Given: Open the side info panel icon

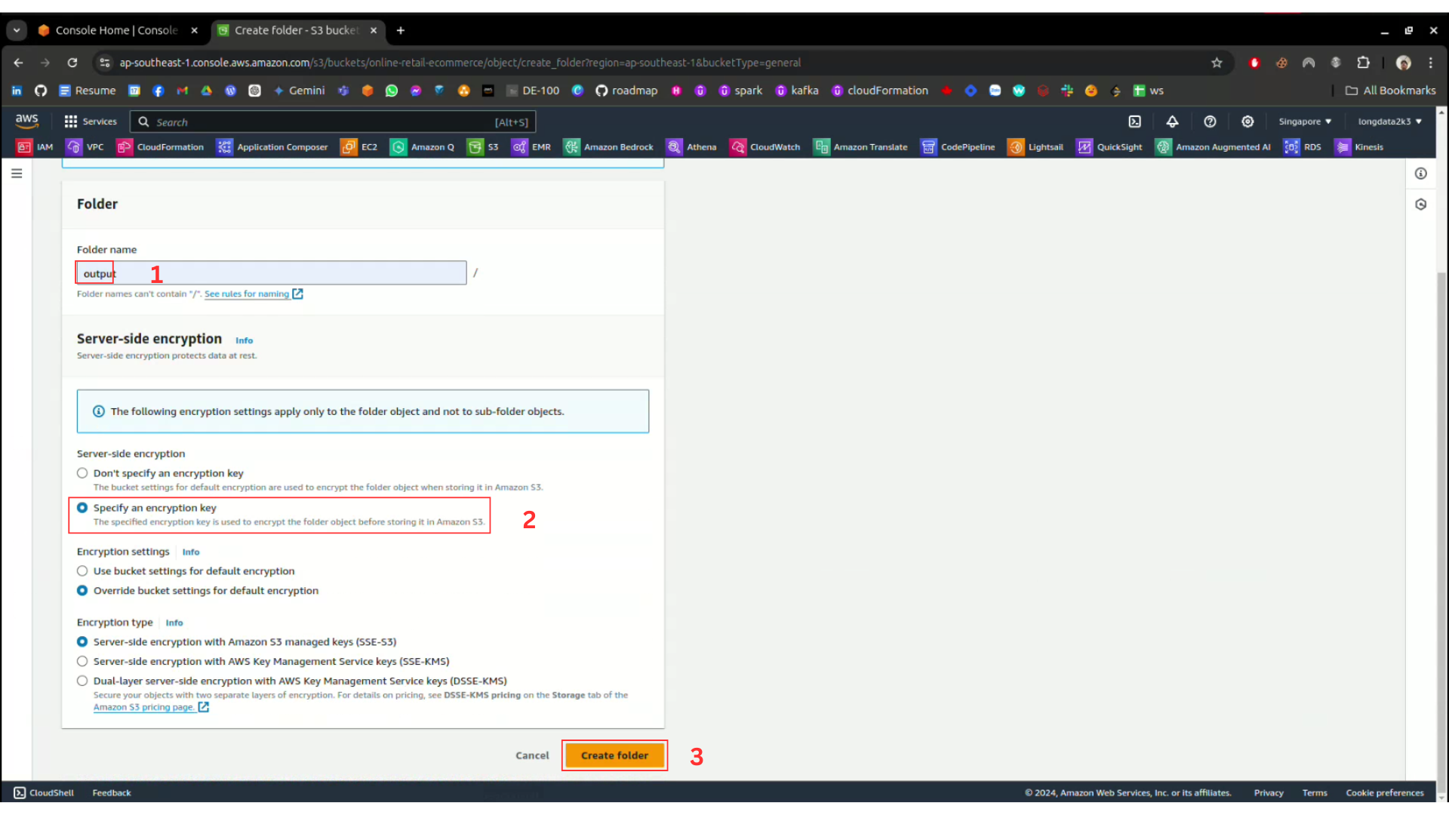Looking at the screenshot, I should coord(1420,174).
